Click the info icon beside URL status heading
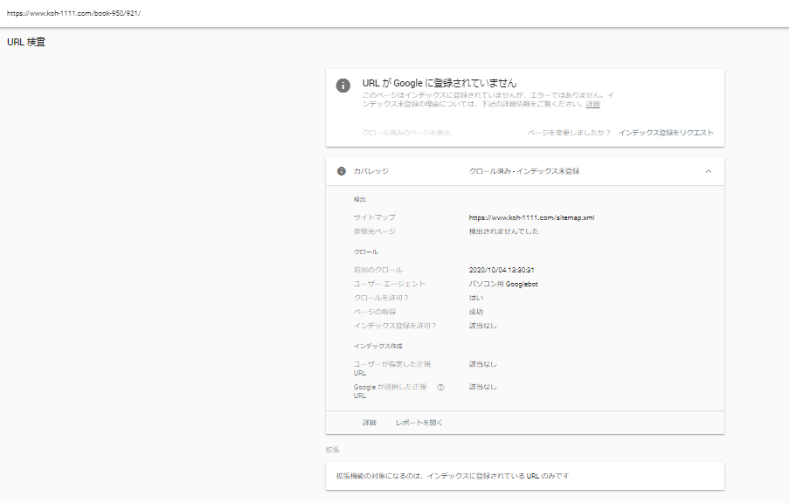789x503 pixels. point(343,86)
